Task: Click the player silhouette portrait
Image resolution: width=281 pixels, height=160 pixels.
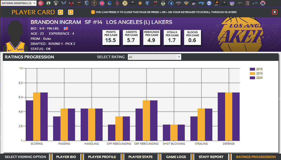Action: 15,36
